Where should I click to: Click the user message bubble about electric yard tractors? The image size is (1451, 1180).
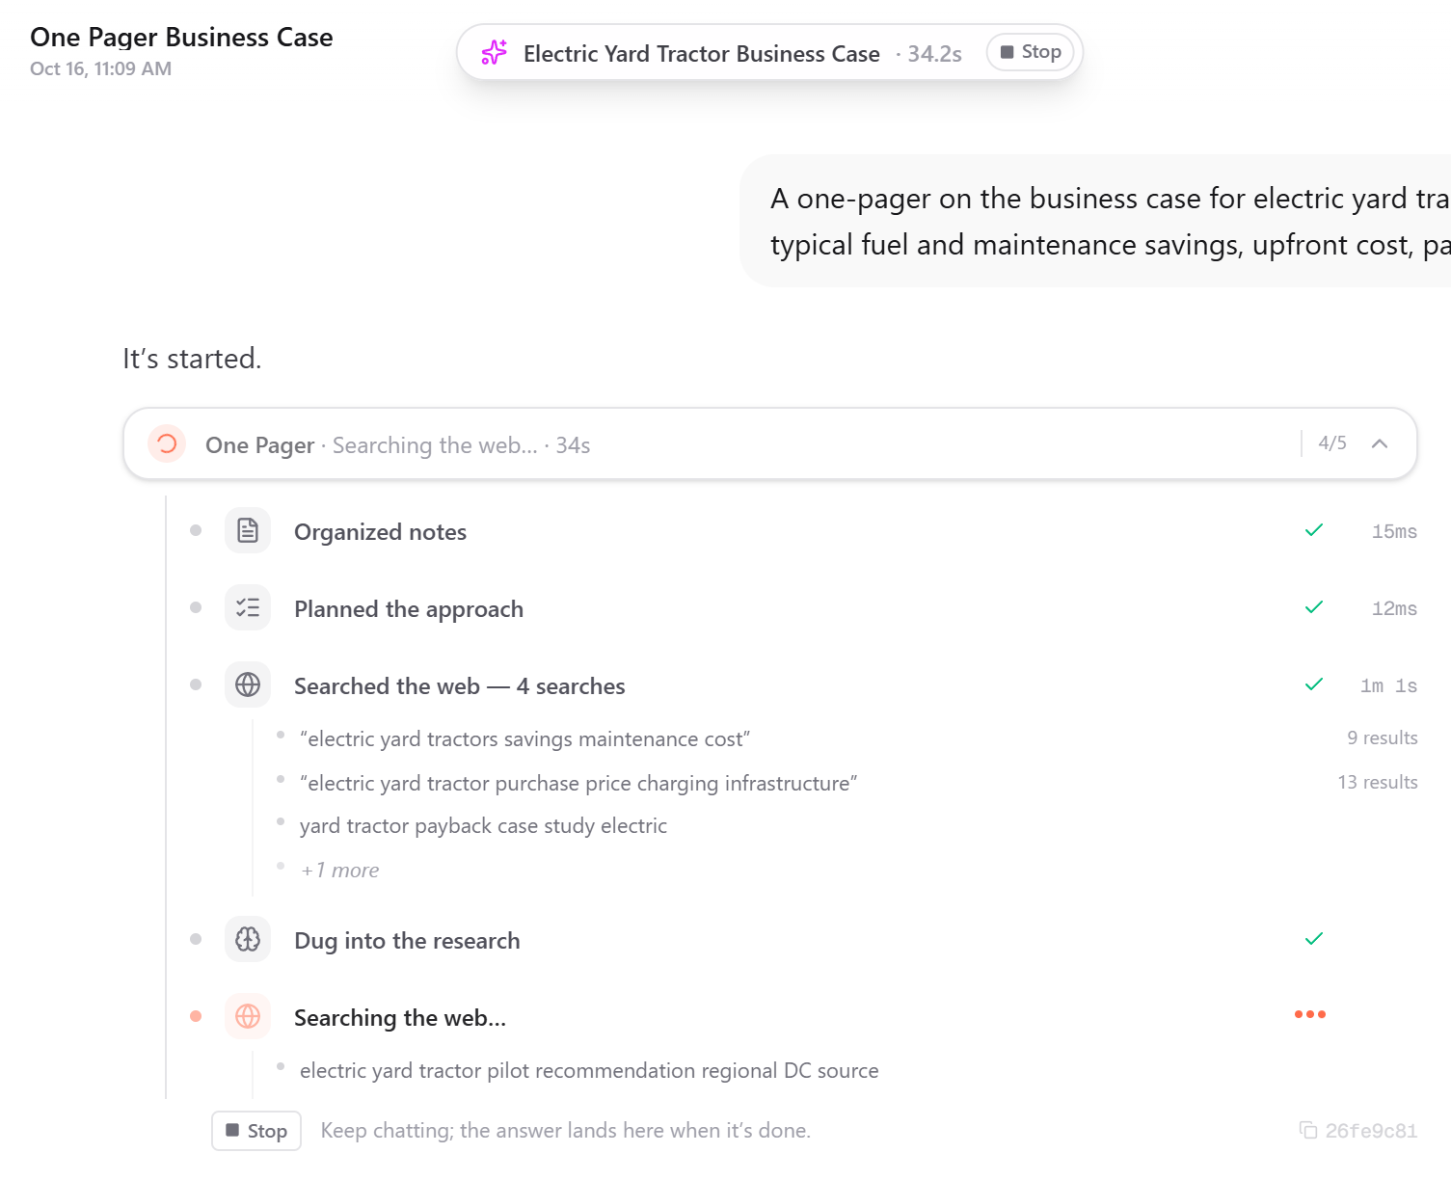pyautogui.click(x=1095, y=221)
